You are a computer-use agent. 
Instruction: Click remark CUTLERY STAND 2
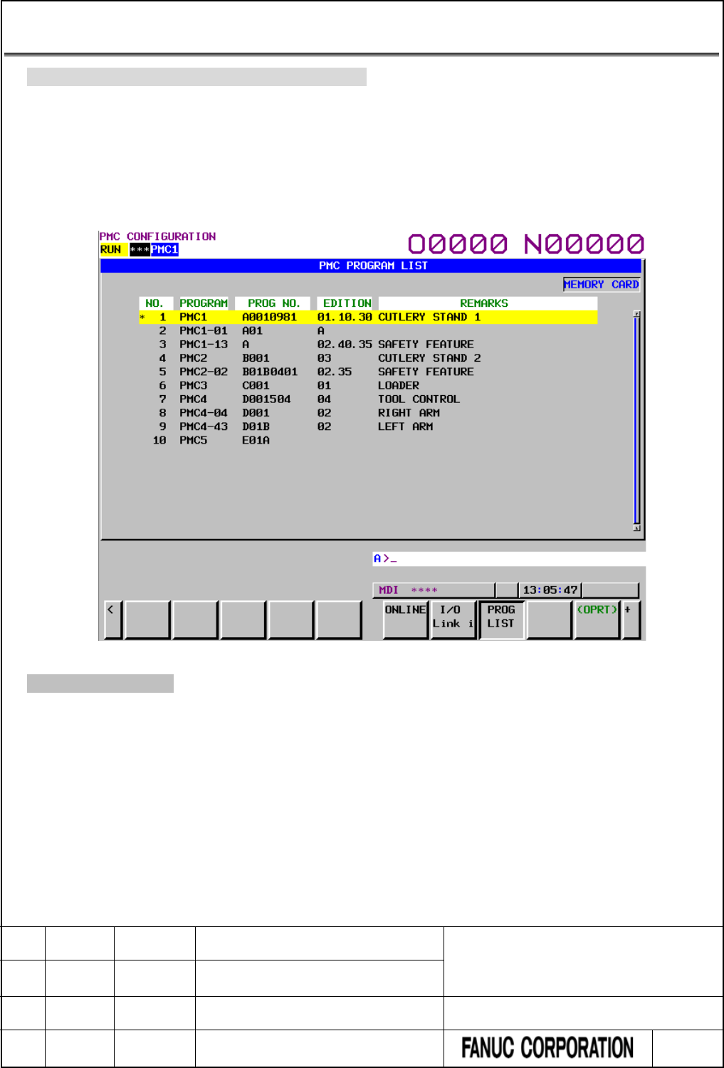(x=429, y=358)
